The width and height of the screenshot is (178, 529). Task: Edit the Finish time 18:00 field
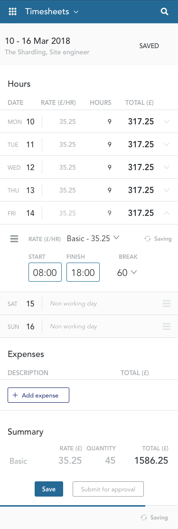pyautogui.click(x=83, y=272)
